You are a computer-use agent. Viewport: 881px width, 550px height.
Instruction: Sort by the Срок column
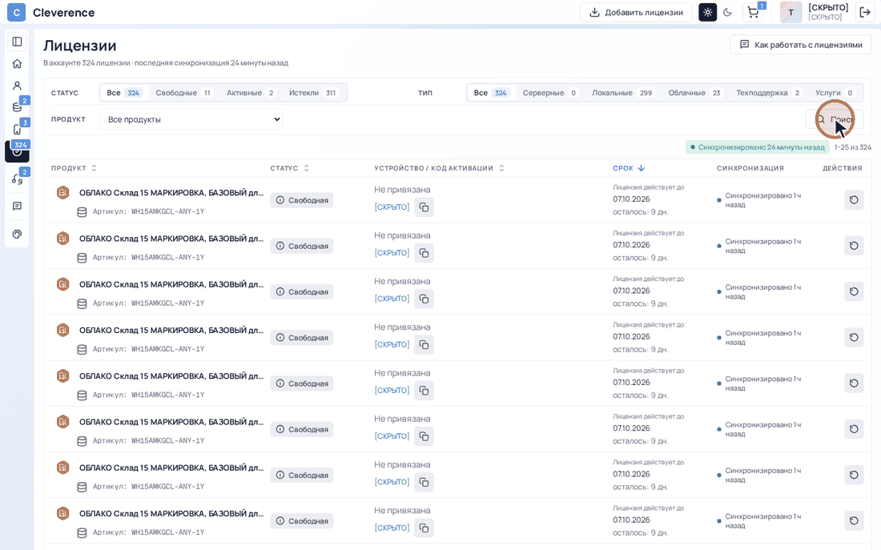[x=629, y=168]
